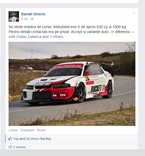Click Comment under the post

tap(27, 130)
